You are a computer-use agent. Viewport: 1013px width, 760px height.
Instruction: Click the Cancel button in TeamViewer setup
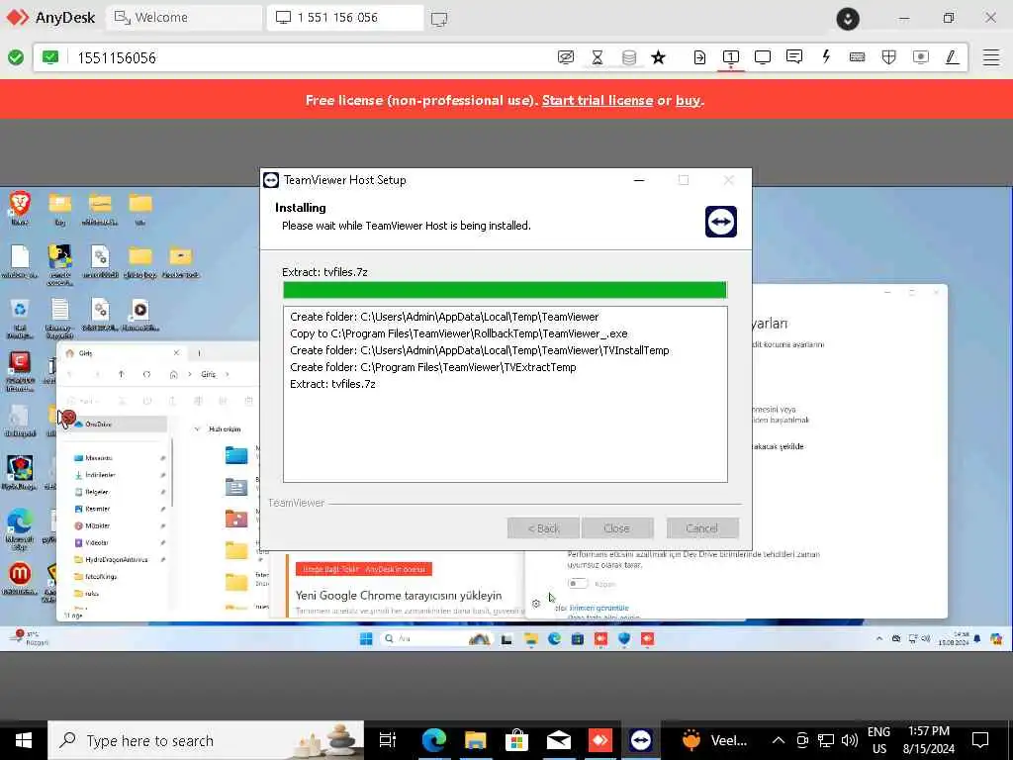tap(702, 528)
